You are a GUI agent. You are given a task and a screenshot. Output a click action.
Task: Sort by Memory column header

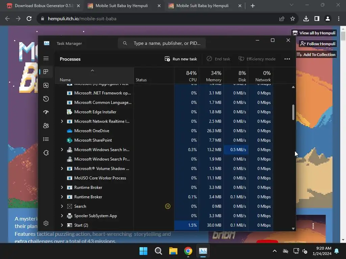click(x=212, y=76)
